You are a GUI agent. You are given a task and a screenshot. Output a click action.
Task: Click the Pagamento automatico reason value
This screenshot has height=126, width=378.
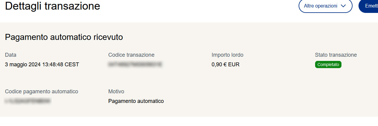136,101
